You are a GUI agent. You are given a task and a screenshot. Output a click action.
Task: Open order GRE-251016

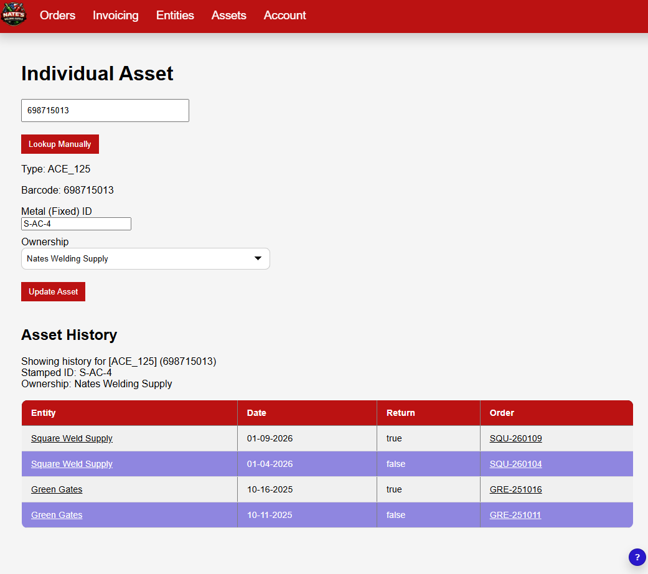point(515,489)
